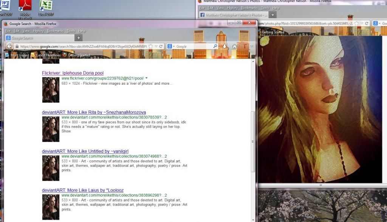The width and height of the screenshot is (387, 222).
Task: Click the thumbnail beside the Flickriver result
Action: [51, 90]
